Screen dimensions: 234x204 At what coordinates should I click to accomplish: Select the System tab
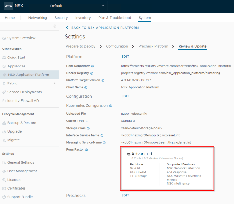pos(145,18)
